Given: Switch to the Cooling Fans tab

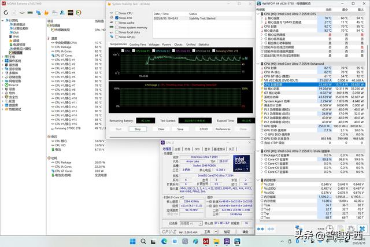Looking at the screenshot, I should (x=138, y=45).
